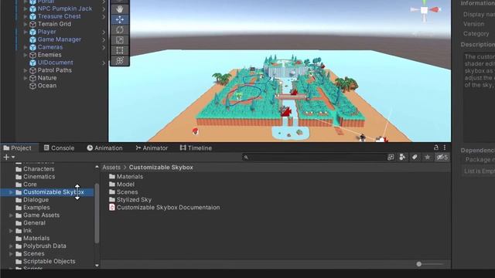Image resolution: width=495 pixels, height=278 pixels.
Task: Select the Move tool
Action: (120, 19)
